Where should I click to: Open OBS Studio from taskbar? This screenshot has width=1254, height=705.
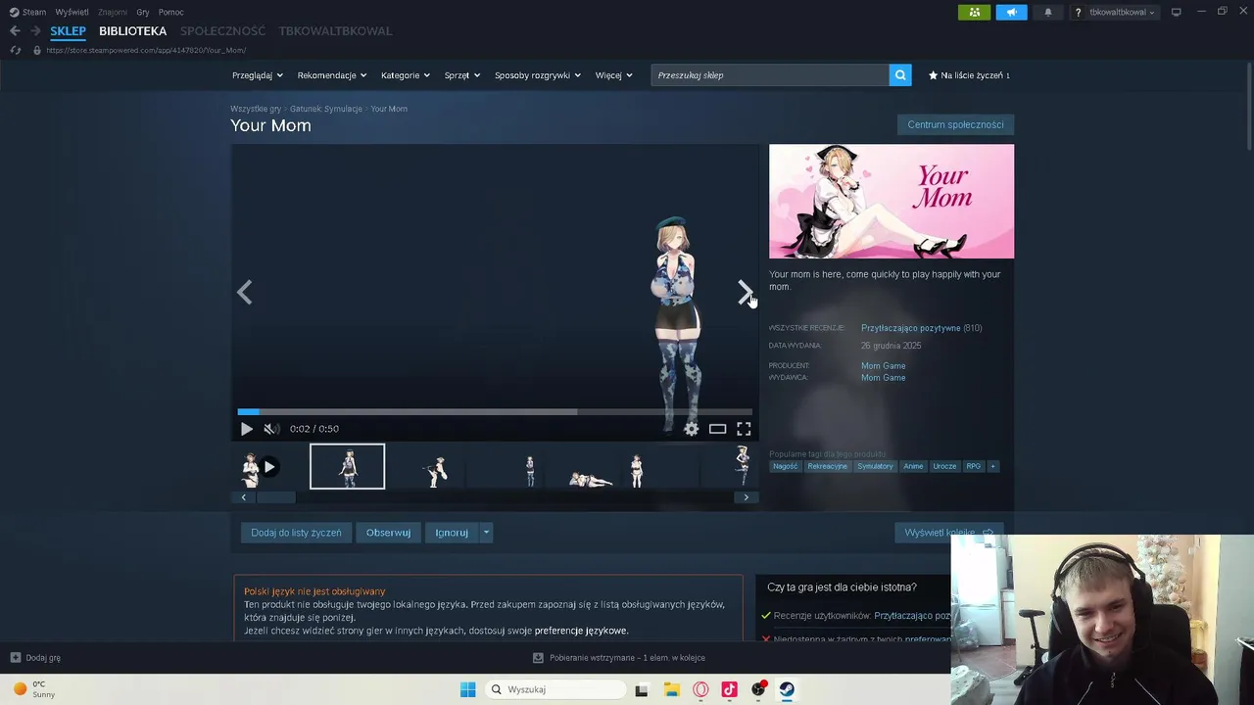click(758, 689)
